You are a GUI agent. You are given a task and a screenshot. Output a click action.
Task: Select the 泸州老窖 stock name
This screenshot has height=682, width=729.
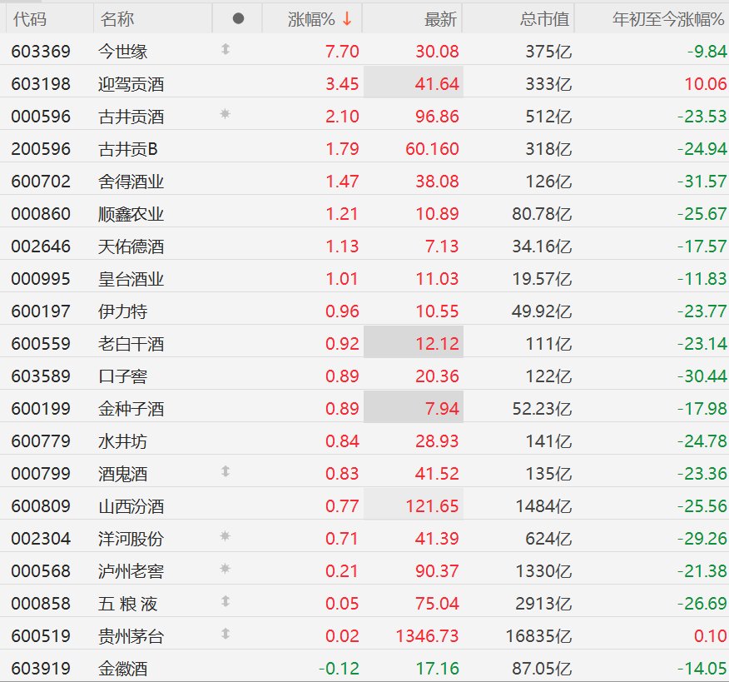pyautogui.click(x=131, y=571)
